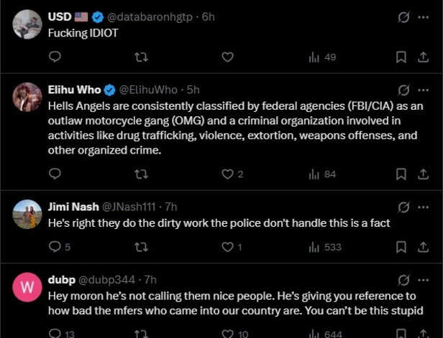This screenshot has height=338, width=443.
Task: Repost Jimi Nash's tweet
Action: [142, 247]
